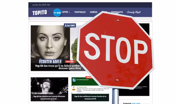Open the 'Top 50 des trucs' article headline
This screenshot has width=176, height=104.
(x=58, y=67)
